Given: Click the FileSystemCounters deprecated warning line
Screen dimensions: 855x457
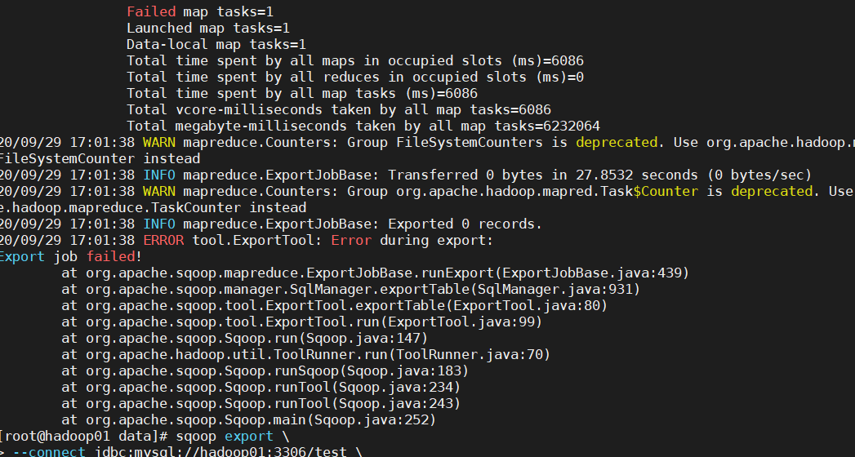Looking at the screenshot, I should tap(428, 142).
